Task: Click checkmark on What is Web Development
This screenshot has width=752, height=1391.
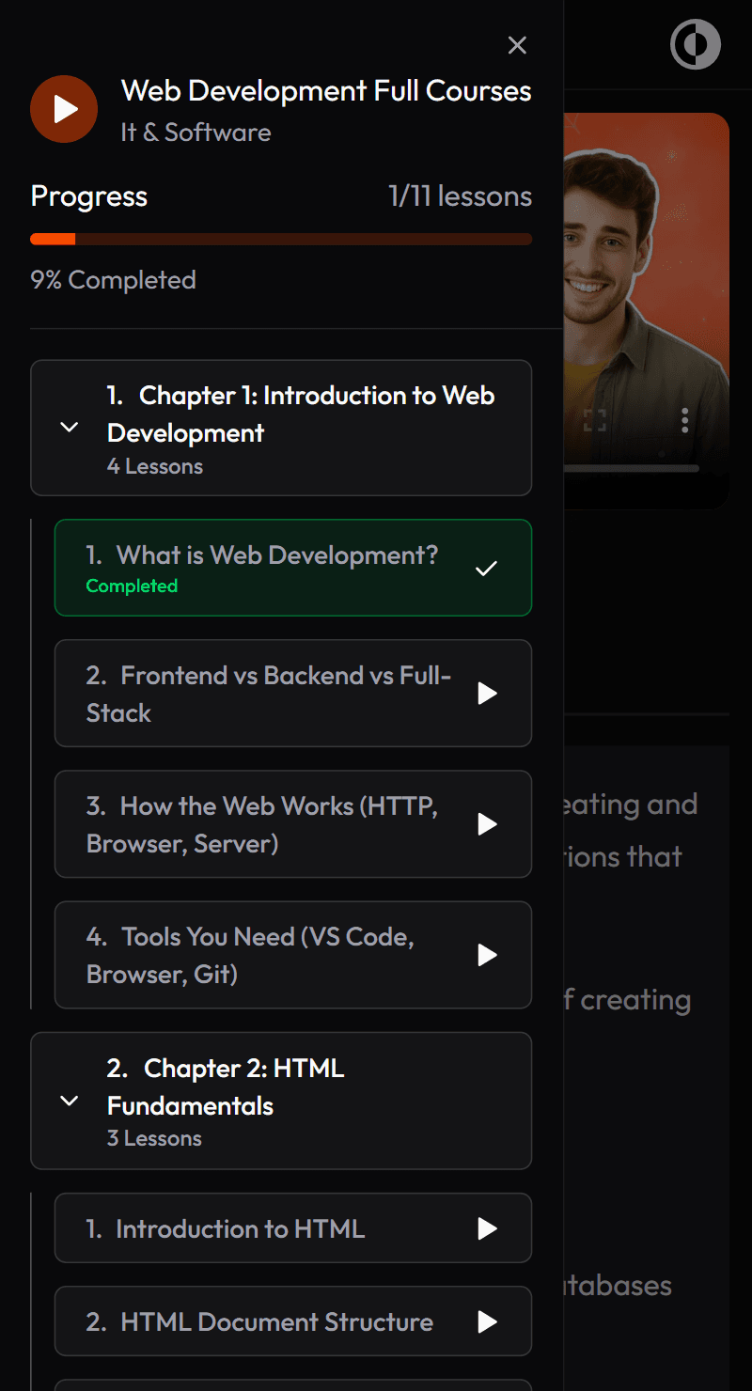Action: tap(486, 569)
